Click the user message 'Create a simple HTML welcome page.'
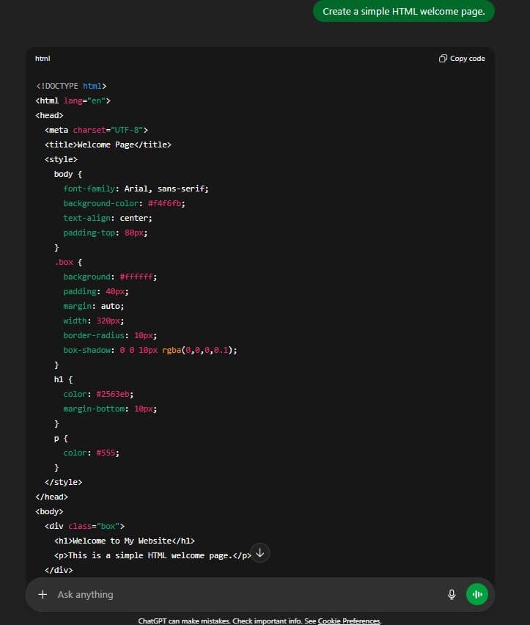 [404, 11]
